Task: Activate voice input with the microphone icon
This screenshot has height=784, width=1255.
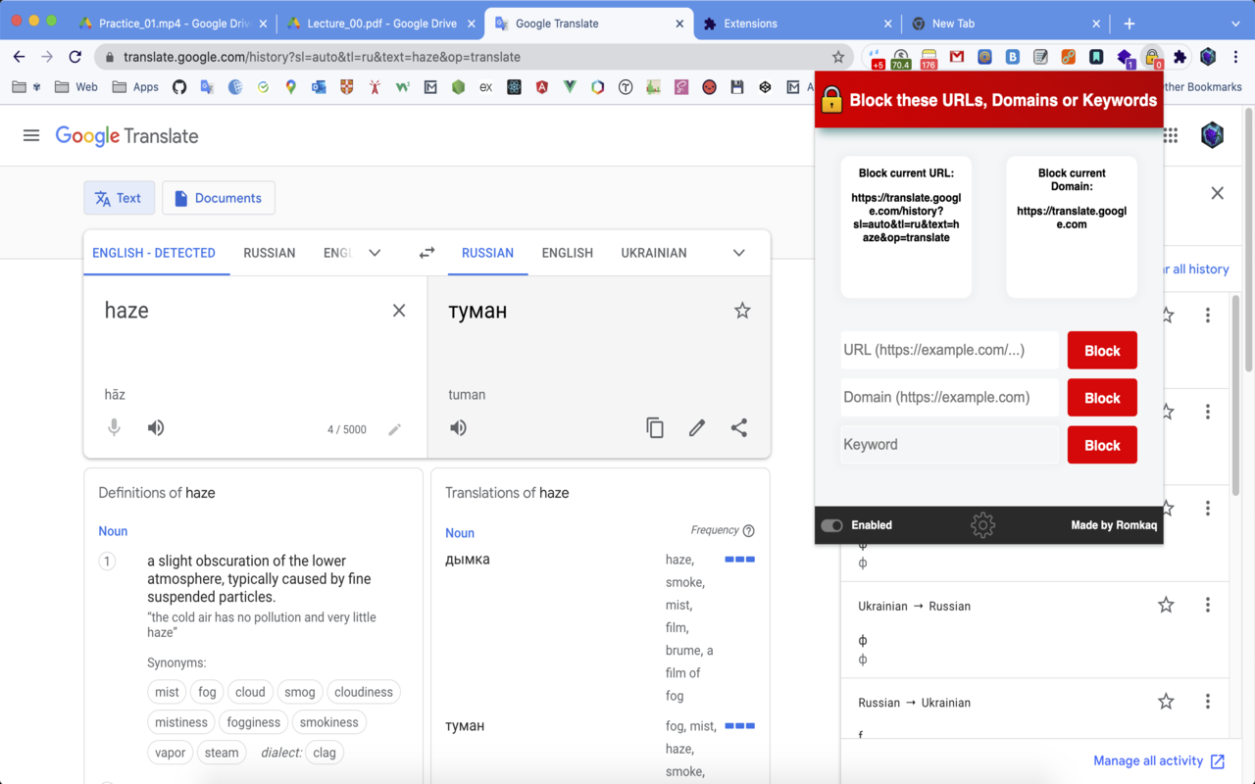Action: tap(114, 427)
